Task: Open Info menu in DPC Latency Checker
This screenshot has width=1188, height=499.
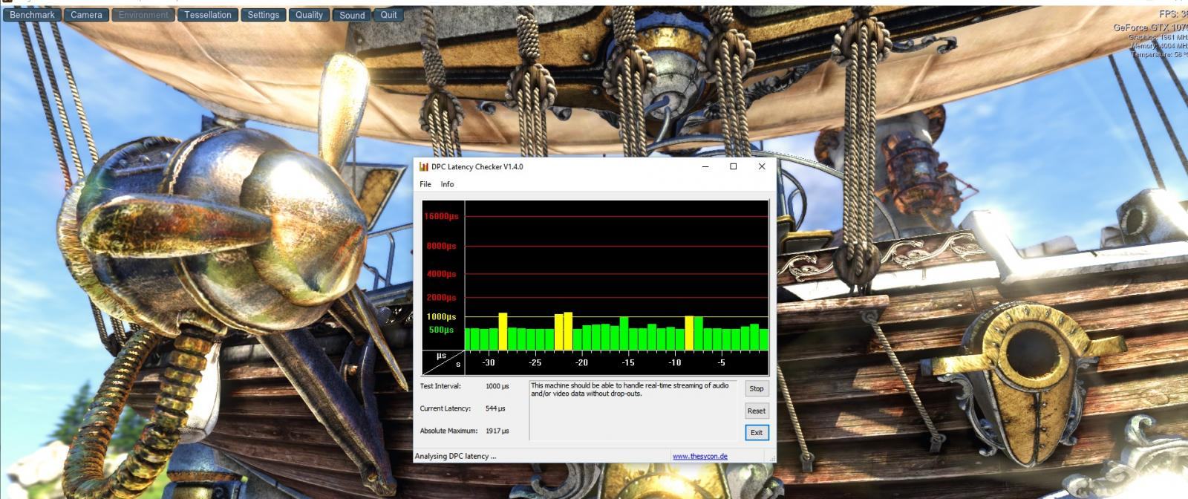Action: pos(447,184)
